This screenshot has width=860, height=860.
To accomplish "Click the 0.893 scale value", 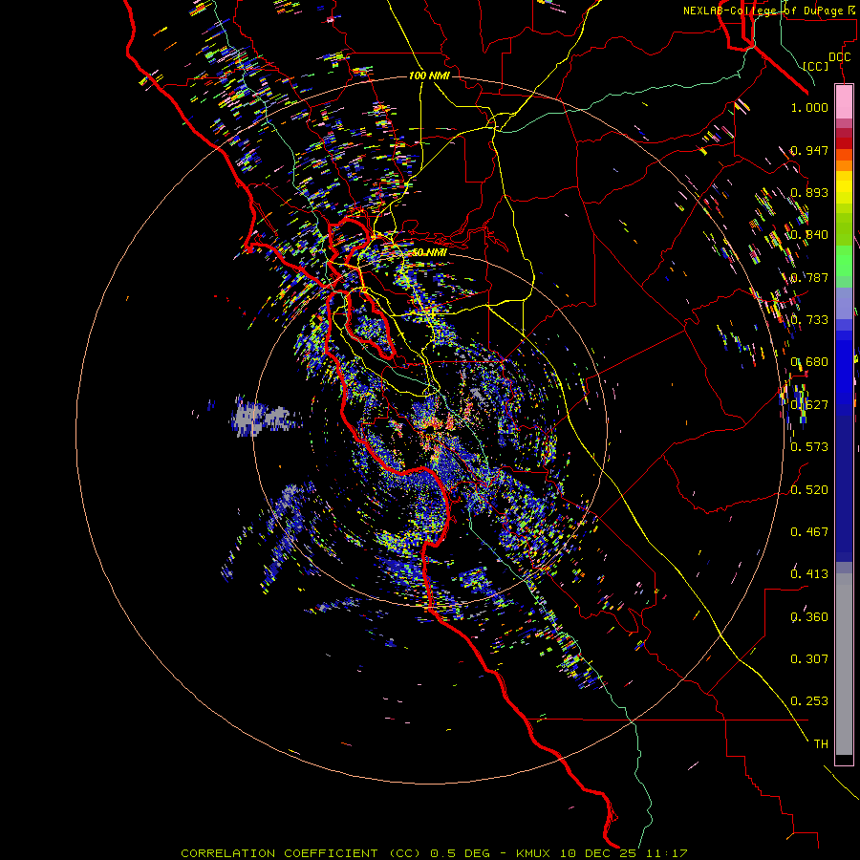I will click(809, 192).
